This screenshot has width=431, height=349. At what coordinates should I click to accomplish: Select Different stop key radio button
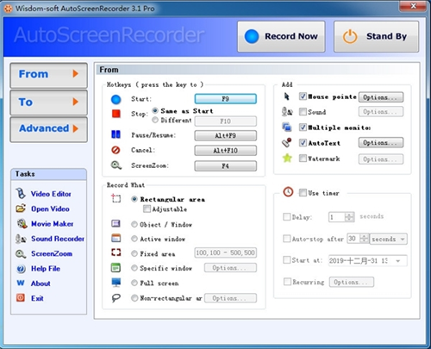(155, 120)
